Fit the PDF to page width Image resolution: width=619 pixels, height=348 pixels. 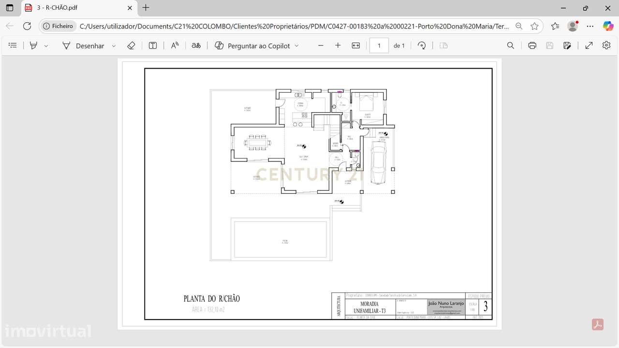[x=355, y=45]
